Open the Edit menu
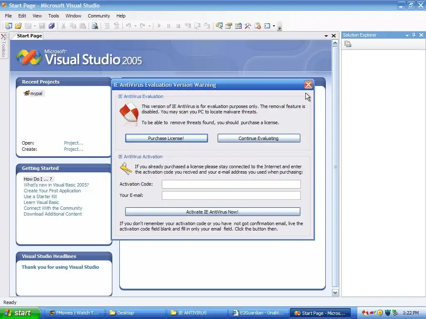The width and height of the screenshot is (426, 319). 22,16
